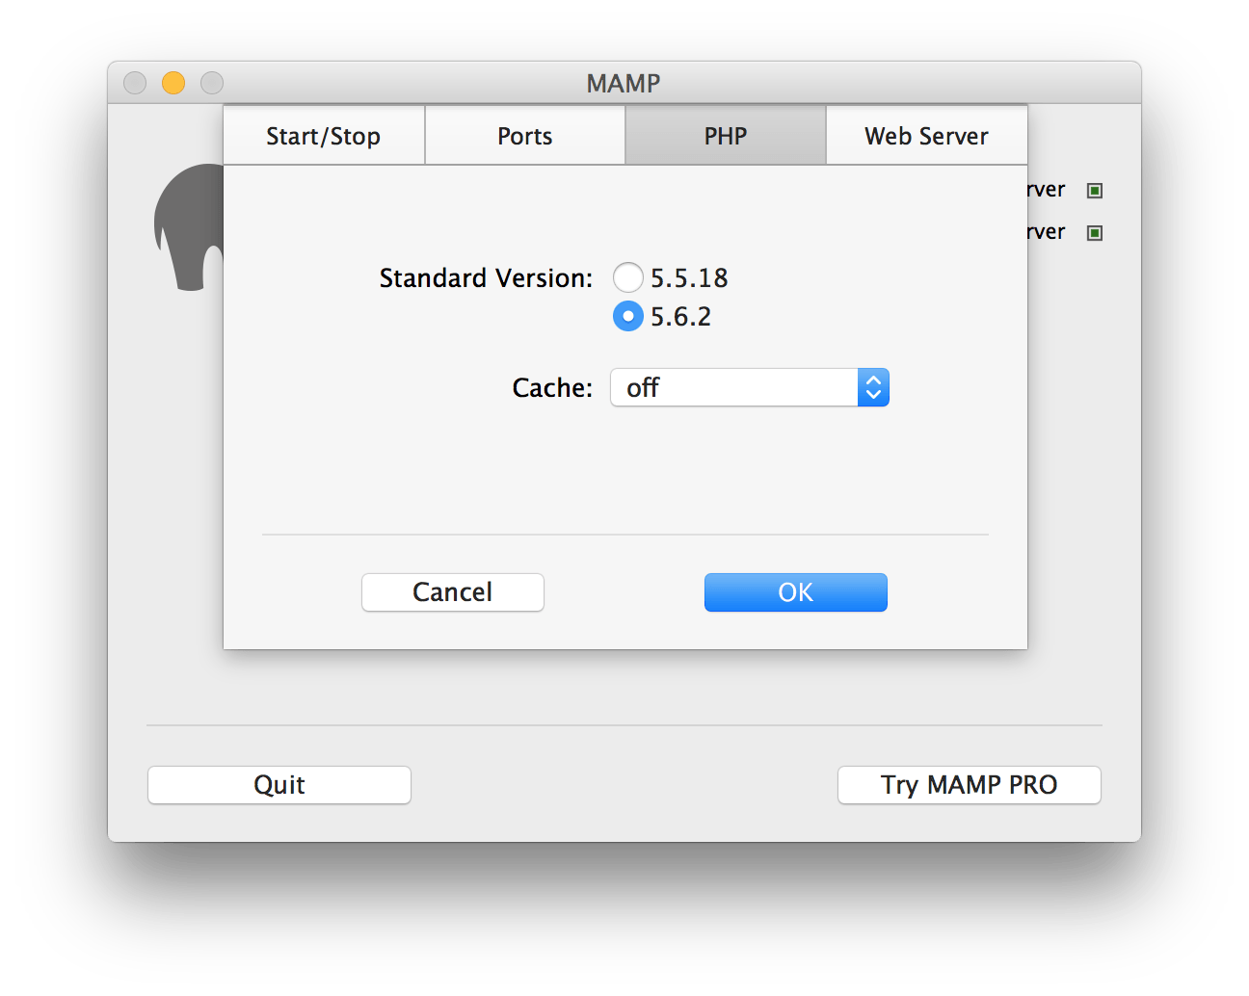Choose PHP version 5.5.18
Screen dimensions: 1249x996
[628, 277]
